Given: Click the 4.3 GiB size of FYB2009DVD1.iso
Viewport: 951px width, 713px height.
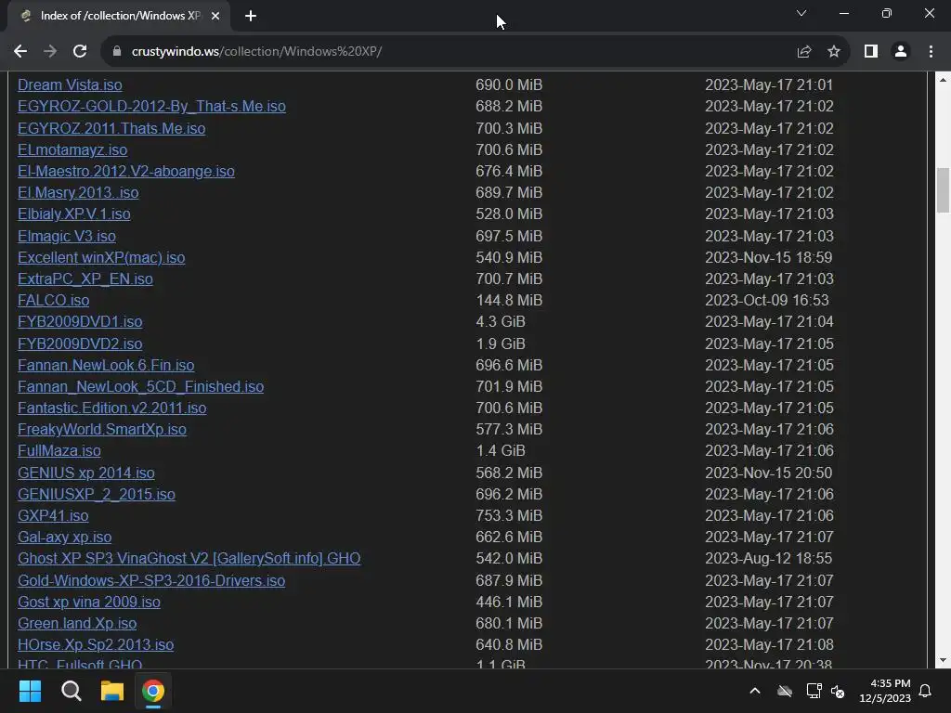Looking at the screenshot, I should point(501,322).
